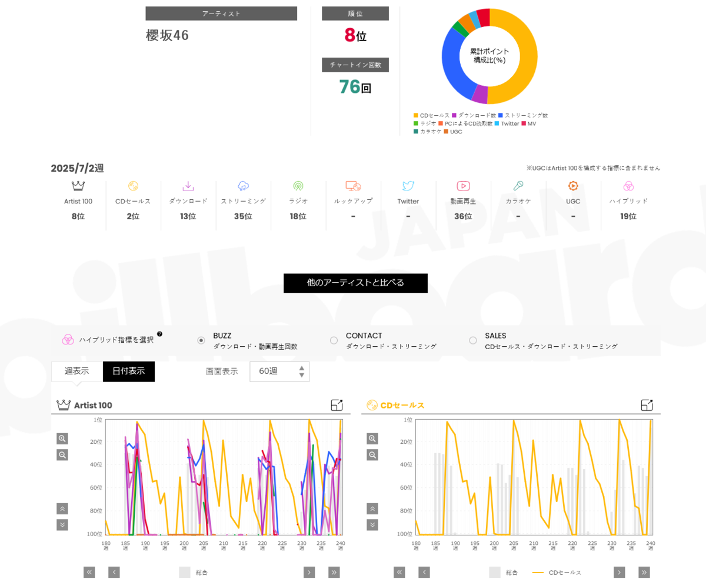Click 他のアーティストと比べる button
706x579 pixels.
click(355, 283)
